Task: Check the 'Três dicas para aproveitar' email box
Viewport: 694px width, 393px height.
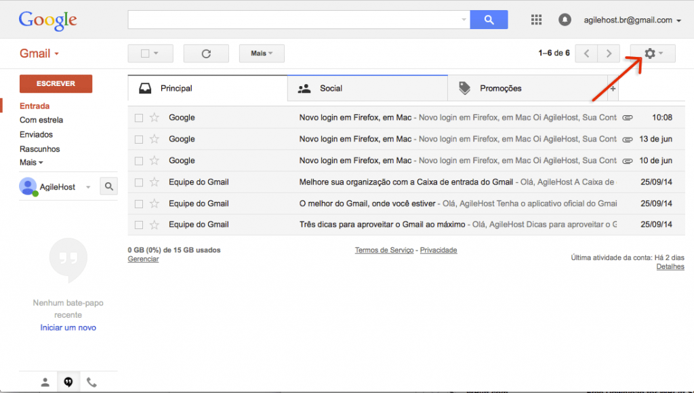Action: tap(139, 225)
